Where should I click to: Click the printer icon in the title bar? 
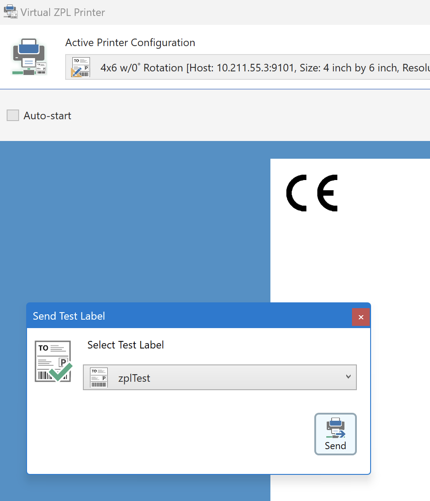(10, 12)
